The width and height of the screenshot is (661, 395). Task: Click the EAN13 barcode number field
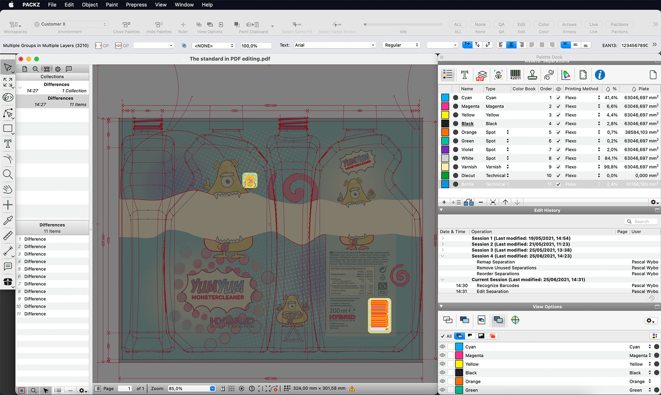click(634, 45)
